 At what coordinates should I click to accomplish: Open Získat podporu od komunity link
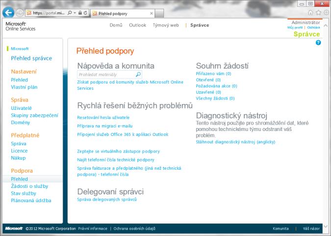(x=130, y=85)
